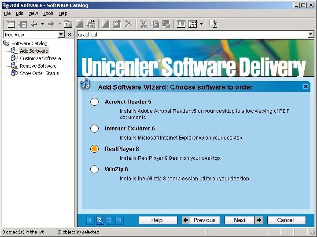Select the Acrobat Reader 5 radio button
The image size is (317, 237).
pyautogui.click(x=94, y=102)
